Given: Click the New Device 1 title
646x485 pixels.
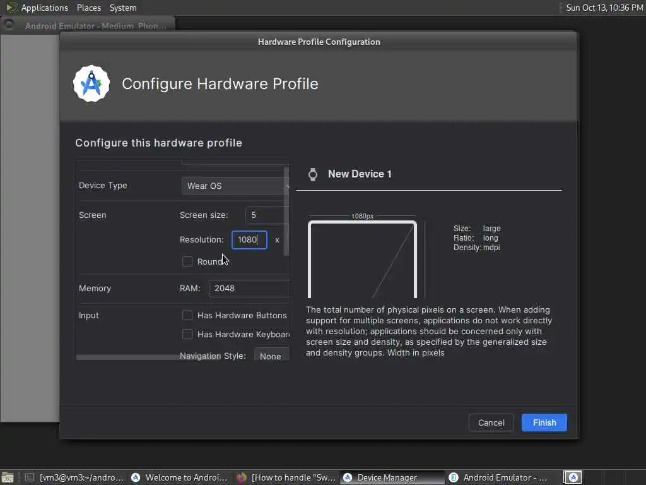Looking at the screenshot, I should [x=360, y=174].
